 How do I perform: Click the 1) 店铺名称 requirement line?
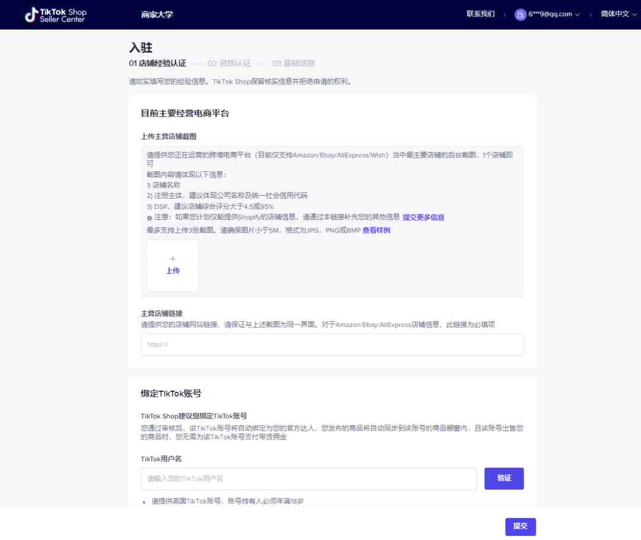[164, 186]
